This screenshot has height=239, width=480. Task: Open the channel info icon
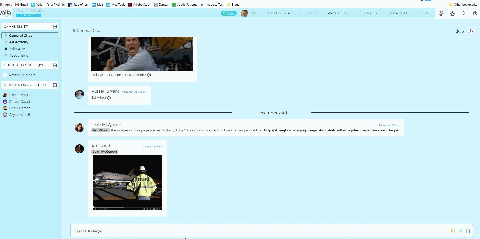point(470,31)
